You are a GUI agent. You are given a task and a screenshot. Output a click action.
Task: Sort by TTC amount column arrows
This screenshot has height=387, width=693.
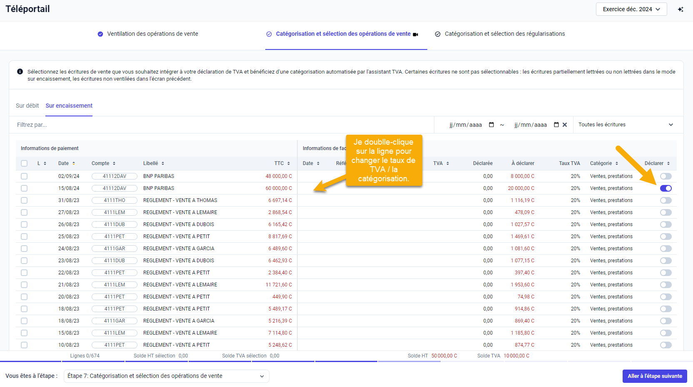[x=289, y=163]
